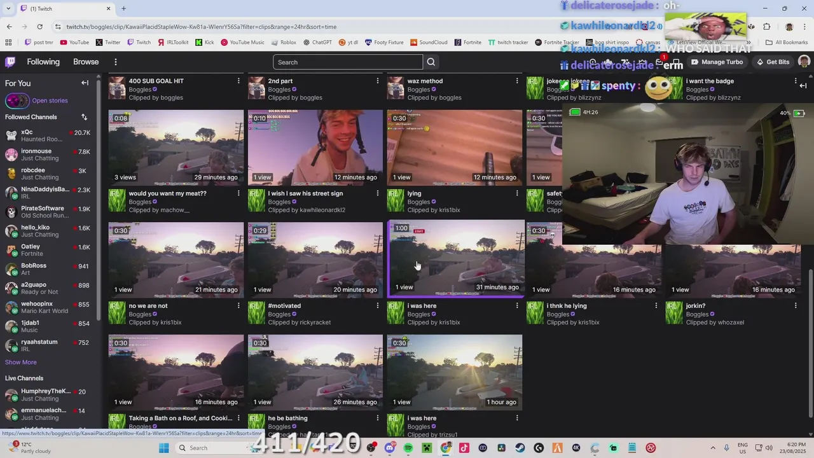This screenshot has height=458, width=814.
Task: Open options menu for would you want my meat?? clip
Action: [238, 193]
